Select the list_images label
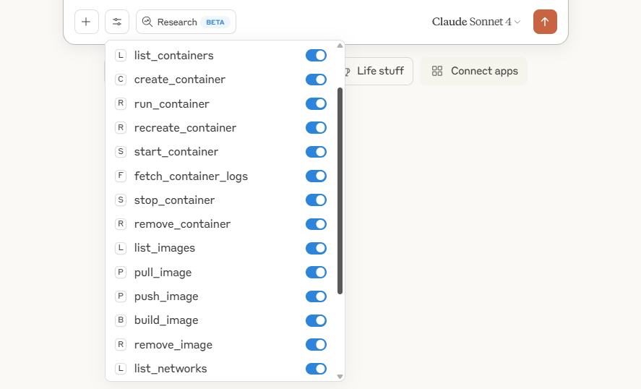This screenshot has width=641, height=389. [164, 248]
